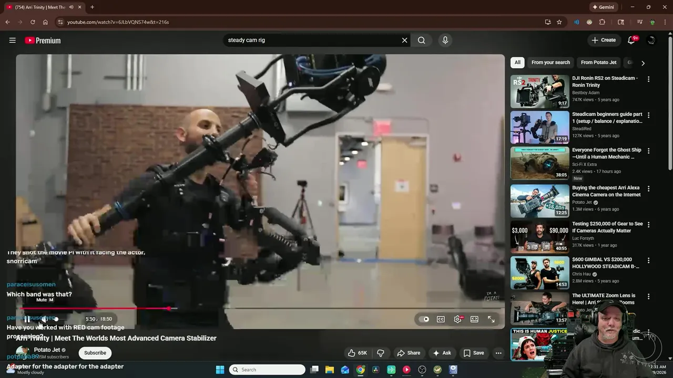Click the Windows taskbar Search box

(x=268, y=370)
